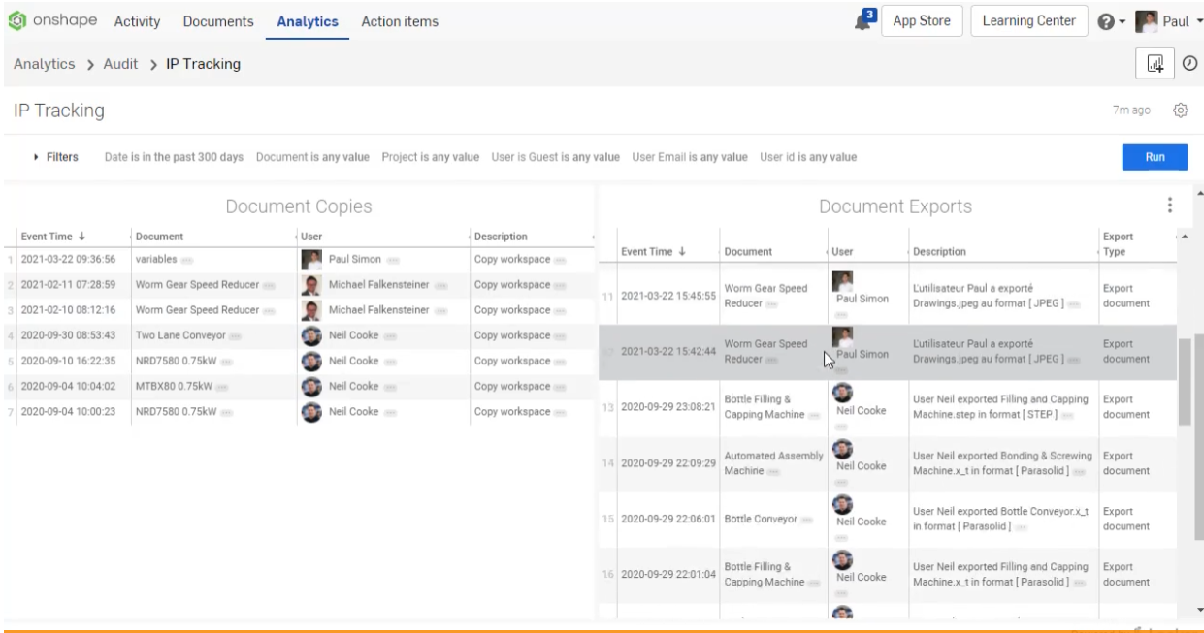The height and width of the screenshot is (633, 1204).
Task: Open the dashboard settings gear
Action: [1181, 111]
